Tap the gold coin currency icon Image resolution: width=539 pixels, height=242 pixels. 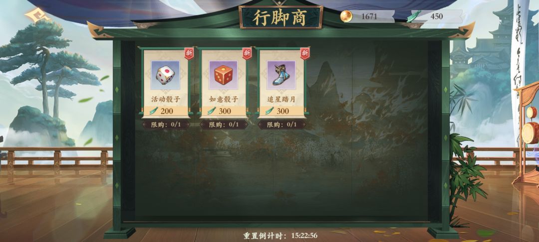346,16
